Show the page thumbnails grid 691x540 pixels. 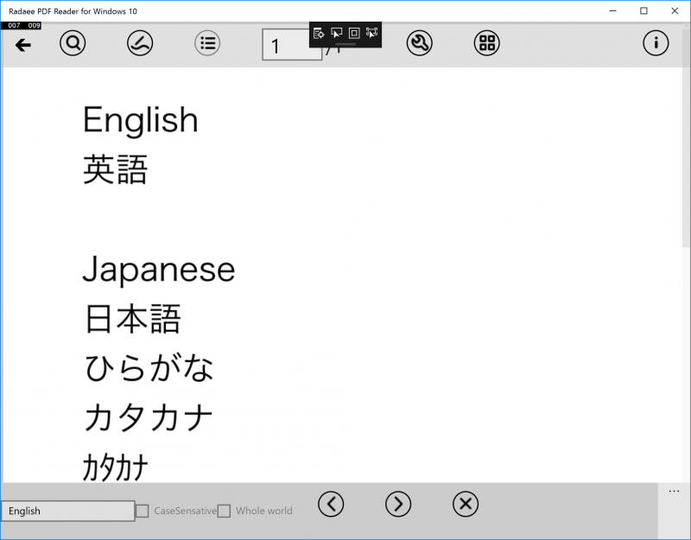[x=487, y=43]
